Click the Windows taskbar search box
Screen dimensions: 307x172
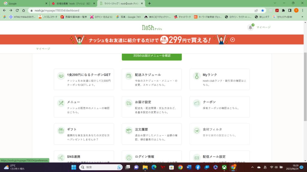tap(101, 167)
